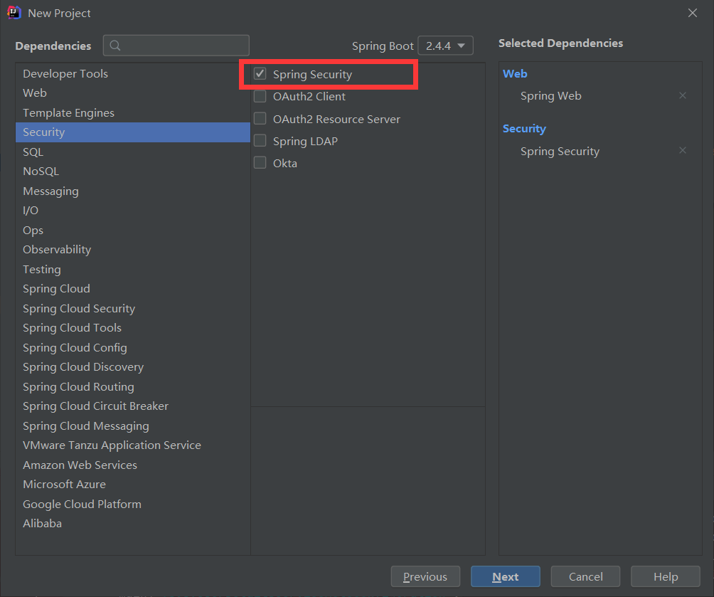Open Help for this dialog
714x597 pixels.
point(665,576)
